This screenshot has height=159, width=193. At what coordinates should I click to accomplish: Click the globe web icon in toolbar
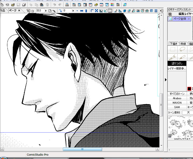click(x=125, y=5)
